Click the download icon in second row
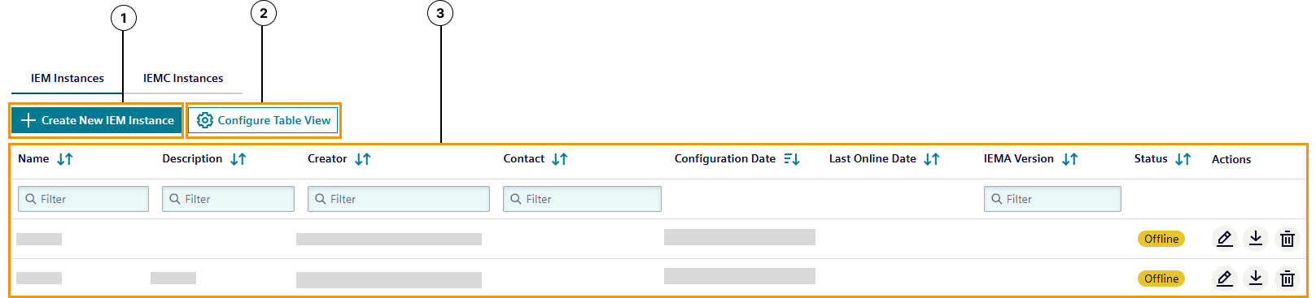1316x298 pixels. coord(1256,278)
